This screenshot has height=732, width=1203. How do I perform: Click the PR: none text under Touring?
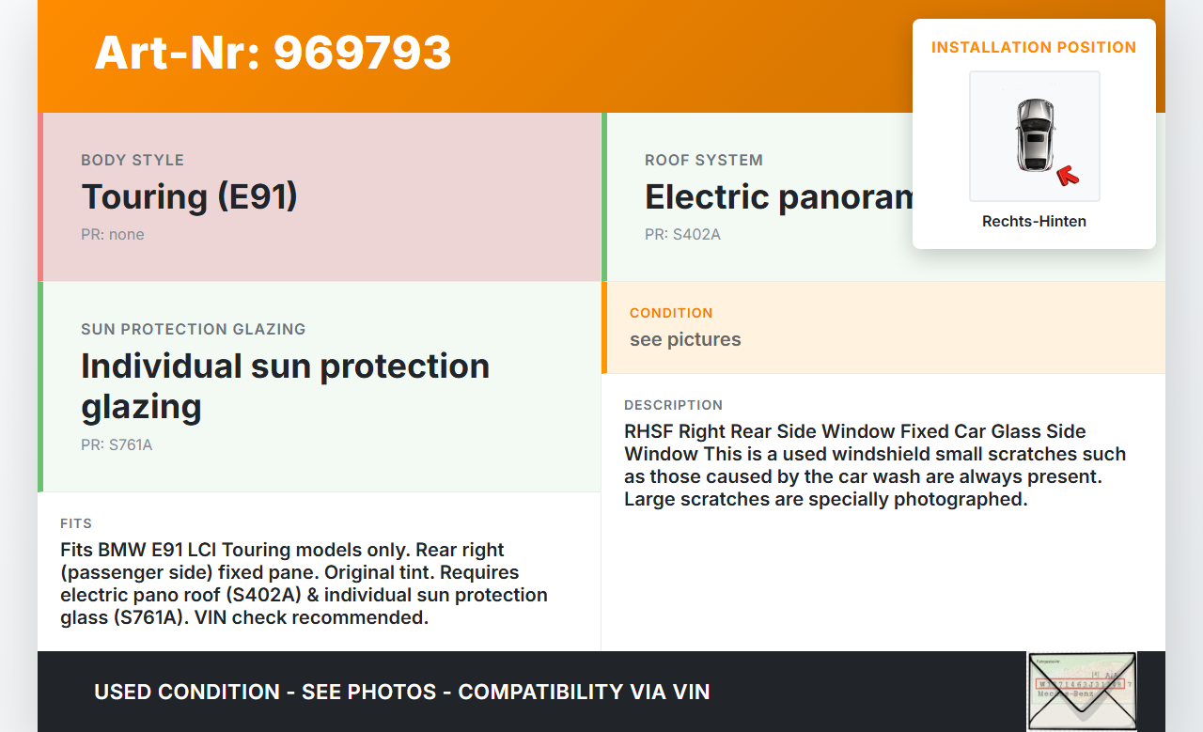113,234
